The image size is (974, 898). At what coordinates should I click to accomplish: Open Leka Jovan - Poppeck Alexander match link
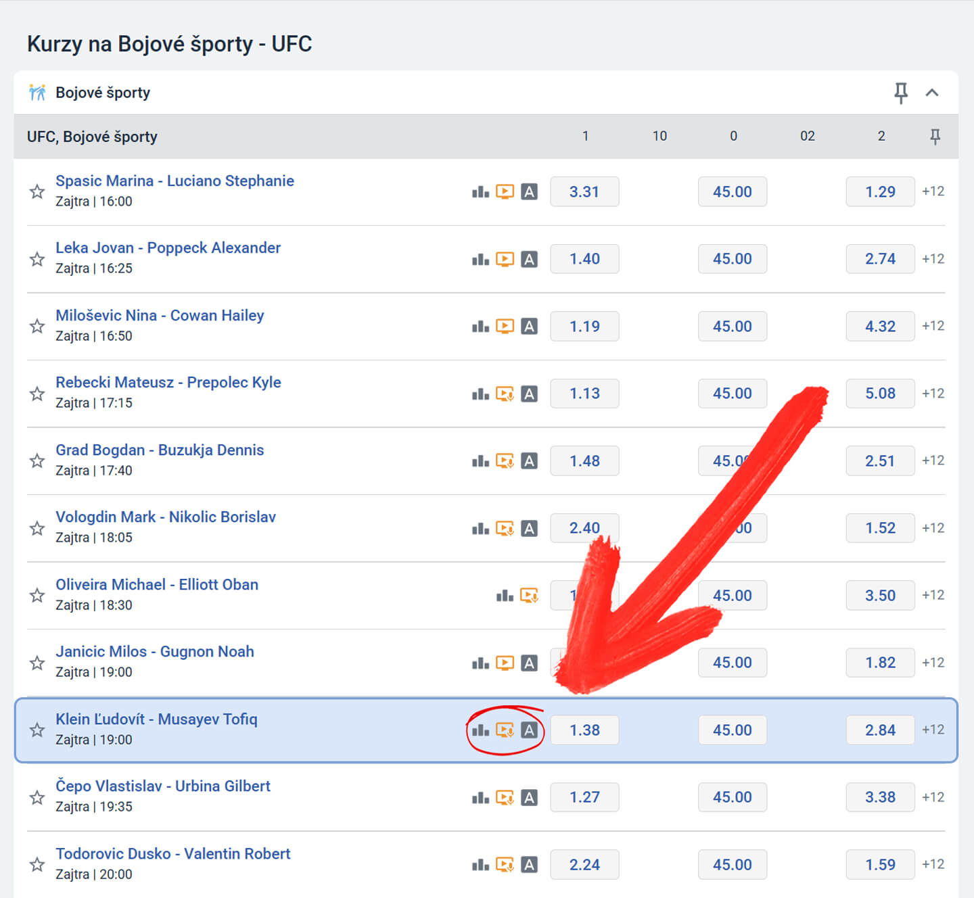click(168, 248)
